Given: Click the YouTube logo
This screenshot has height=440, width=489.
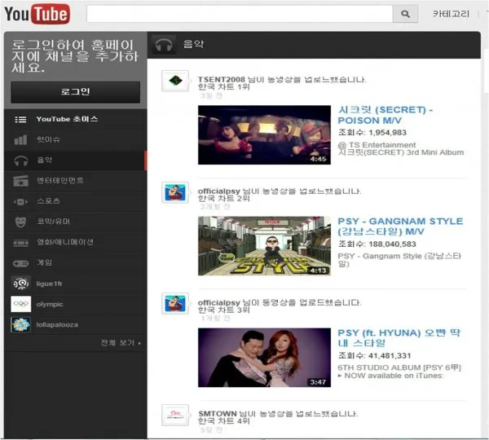Looking at the screenshot, I should click(x=37, y=14).
